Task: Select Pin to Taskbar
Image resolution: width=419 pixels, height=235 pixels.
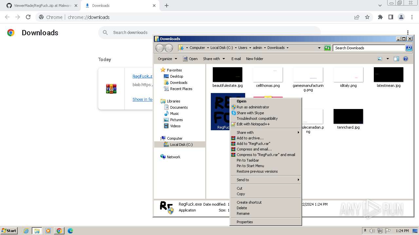Action: click(x=265, y=160)
